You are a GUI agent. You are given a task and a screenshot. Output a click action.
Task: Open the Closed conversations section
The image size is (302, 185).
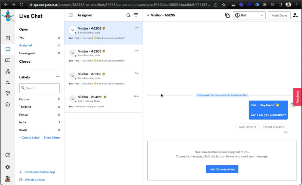tap(25, 61)
